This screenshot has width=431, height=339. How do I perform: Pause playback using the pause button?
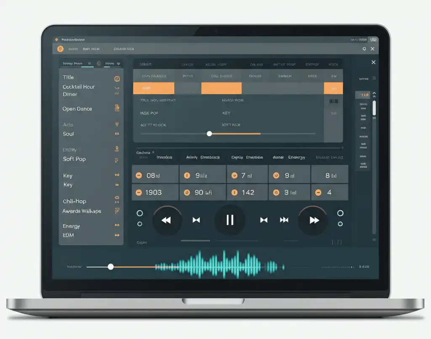pyautogui.click(x=230, y=220)
